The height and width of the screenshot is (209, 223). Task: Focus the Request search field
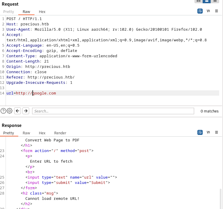click(113, 111)
